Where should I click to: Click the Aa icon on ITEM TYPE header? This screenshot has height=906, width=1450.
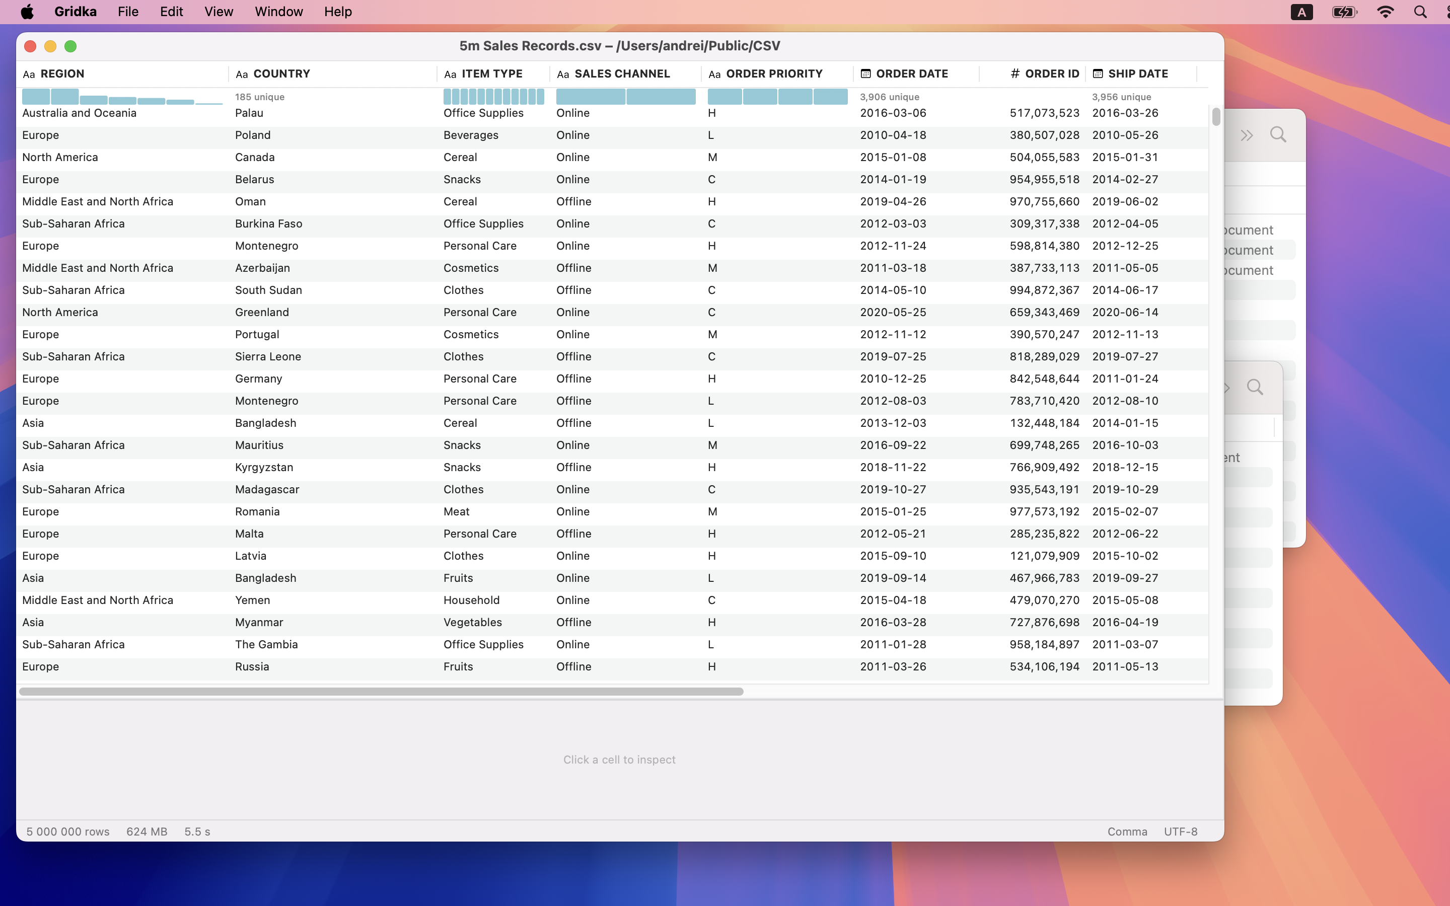451,73
